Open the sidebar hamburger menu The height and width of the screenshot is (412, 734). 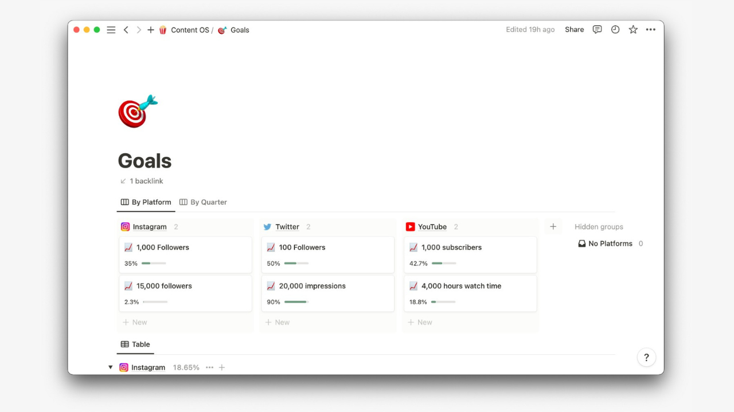(111, 30)
